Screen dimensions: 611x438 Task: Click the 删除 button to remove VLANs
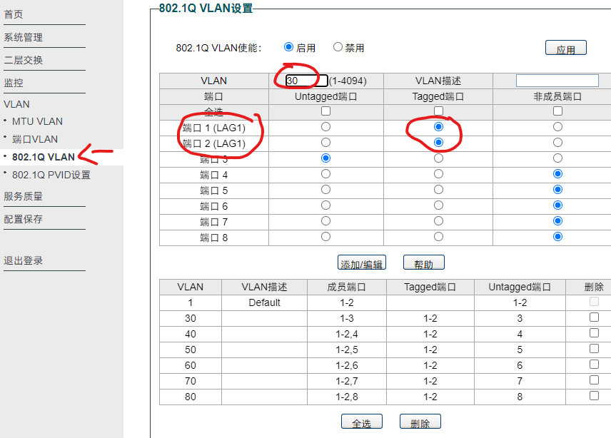click(x=420, y=421)
